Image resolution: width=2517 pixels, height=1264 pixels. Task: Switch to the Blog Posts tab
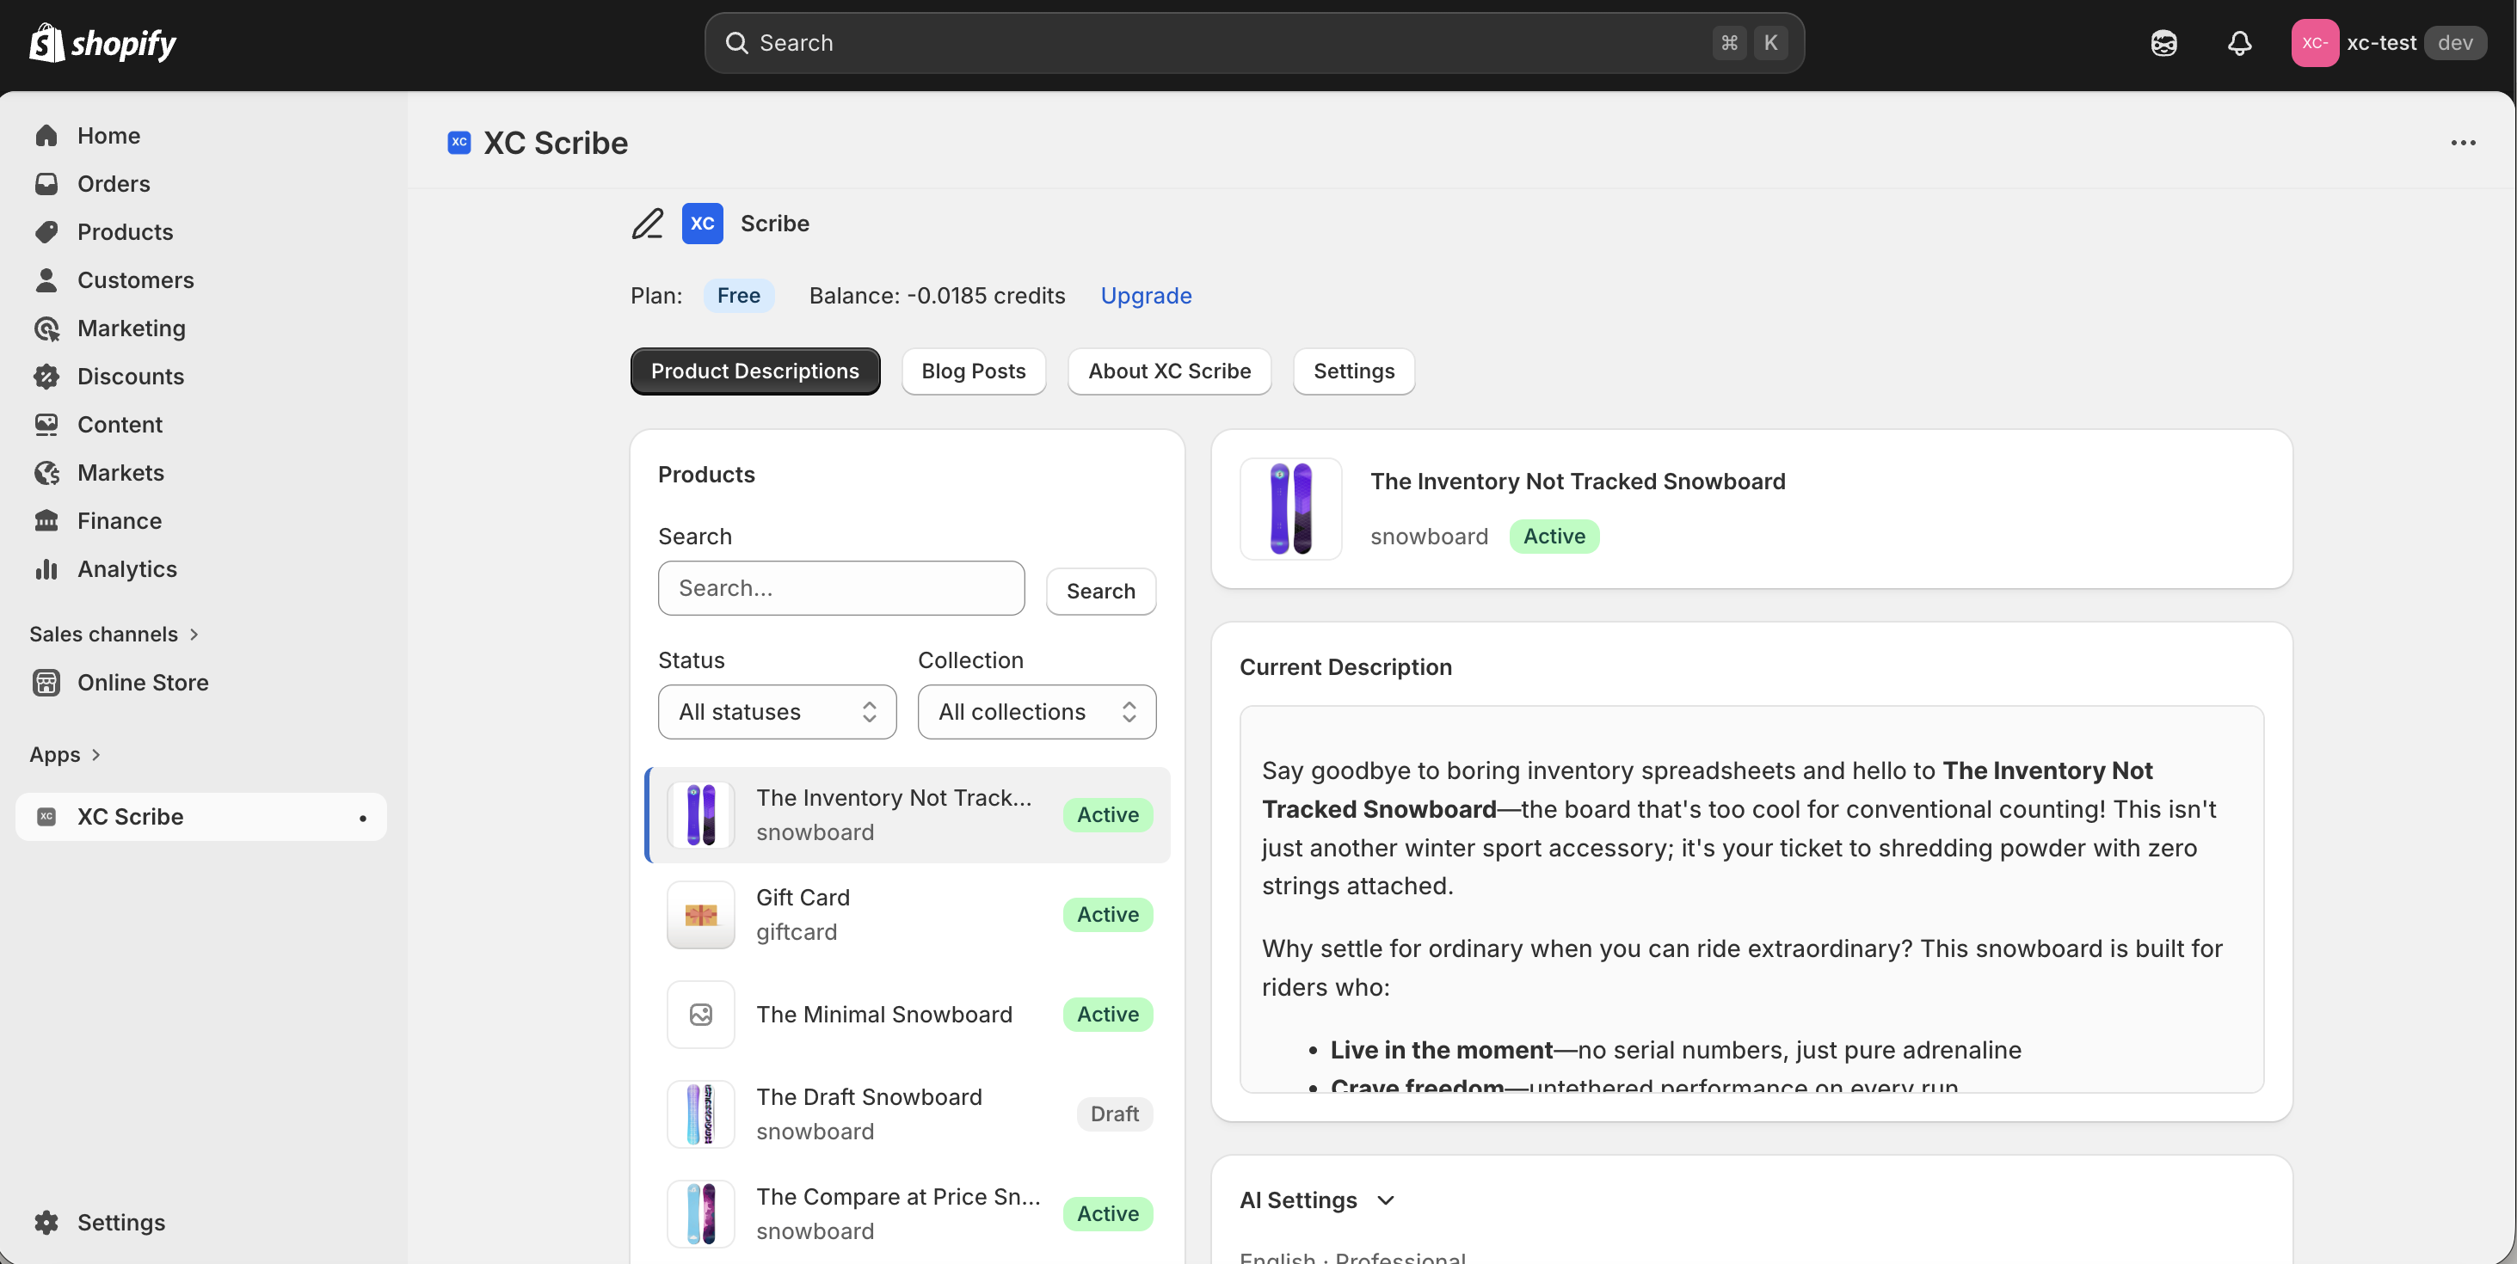pyautogui.click(x=972, y=371)
